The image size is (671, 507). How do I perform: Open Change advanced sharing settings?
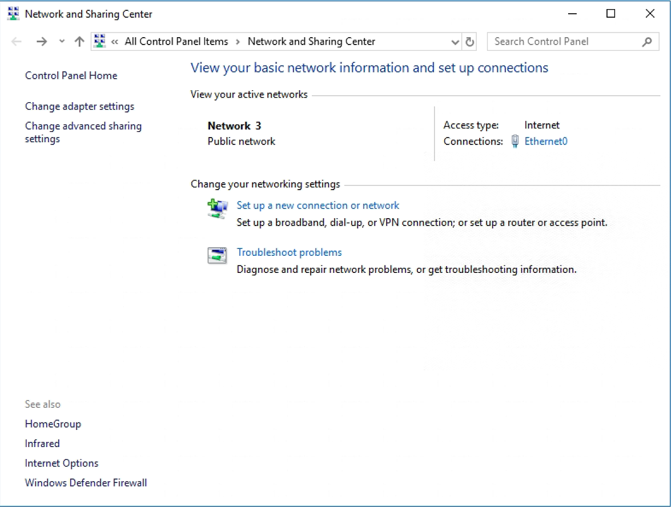tap(83, 132)
